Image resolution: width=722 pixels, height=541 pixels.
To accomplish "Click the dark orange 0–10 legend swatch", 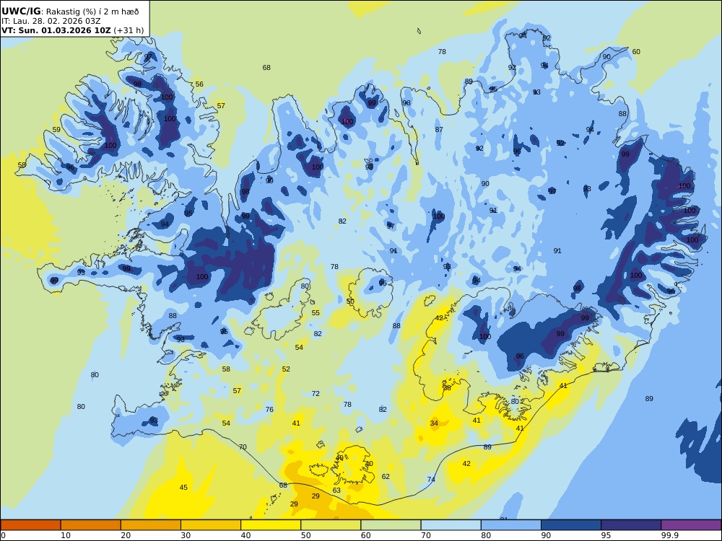I will click(x=30, y=525).
